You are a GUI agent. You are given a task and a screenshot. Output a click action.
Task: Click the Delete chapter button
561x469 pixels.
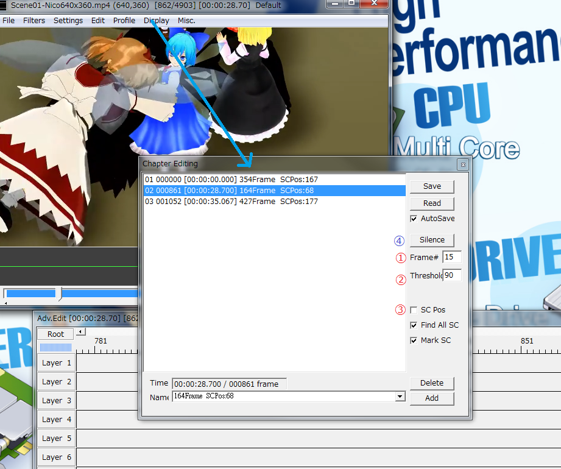click(432, 383)
